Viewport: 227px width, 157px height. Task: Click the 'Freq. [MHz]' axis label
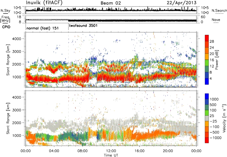click(x=5, y=19)
